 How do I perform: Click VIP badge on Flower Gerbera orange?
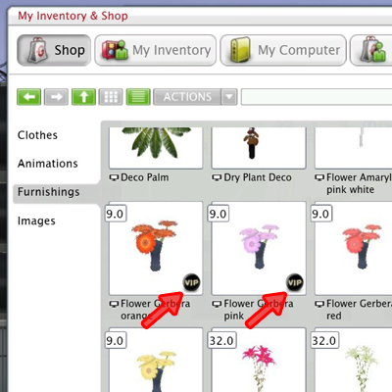click(192, 282)
